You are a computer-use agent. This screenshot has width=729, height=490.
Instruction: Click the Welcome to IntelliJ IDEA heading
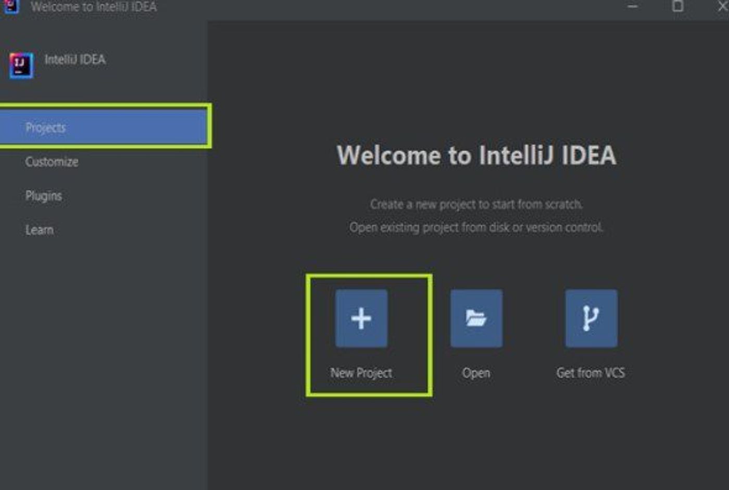[x=476, y=156]
